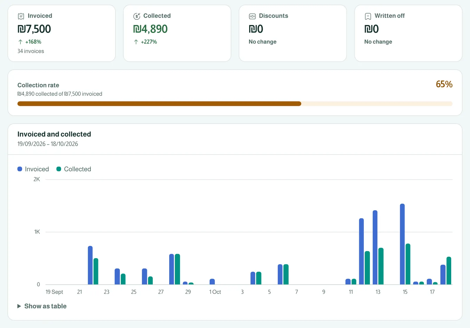
Task: Click the up arrow beside +227%
Action: tap(136, 42)
